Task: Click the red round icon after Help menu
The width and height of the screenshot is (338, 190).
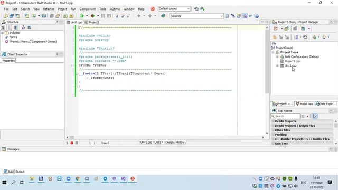Action: pyautogui.click(x=153, y=9)
